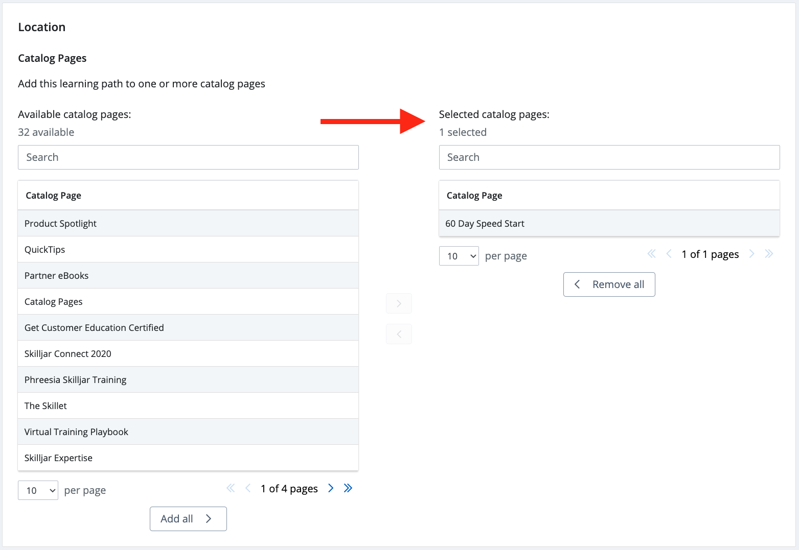Viewport: 799px width, 550px height.
Task: Go to first page of selected catalog pages
Action: 651,254
